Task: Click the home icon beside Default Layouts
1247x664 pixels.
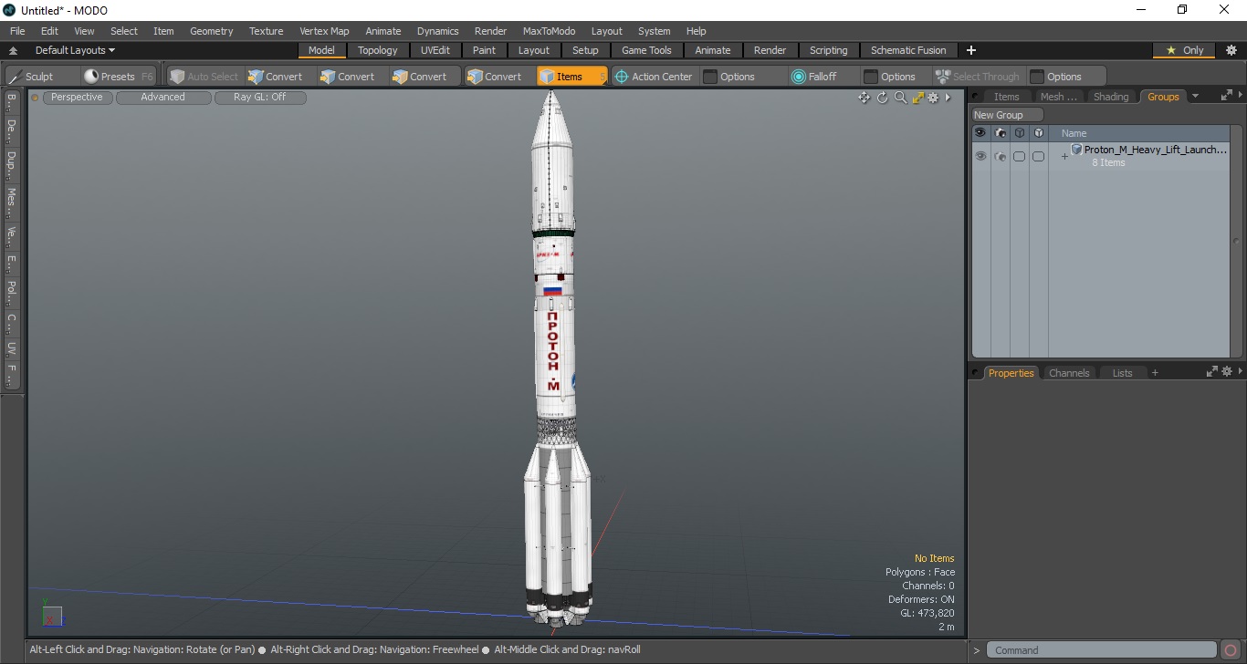Action: click(13, 51)
